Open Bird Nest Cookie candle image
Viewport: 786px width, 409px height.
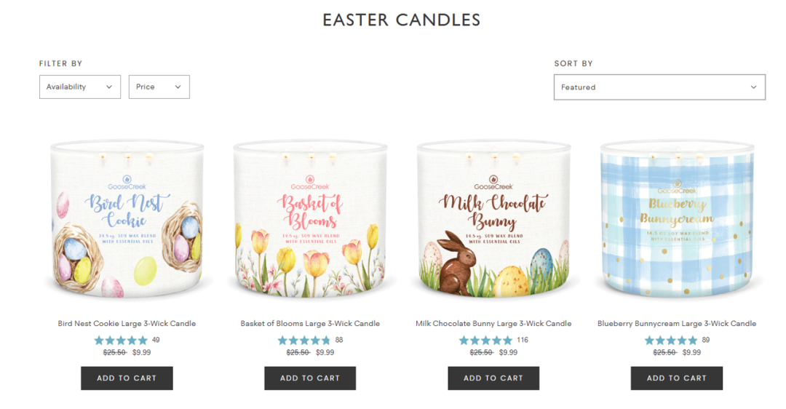tap(127, 219)
